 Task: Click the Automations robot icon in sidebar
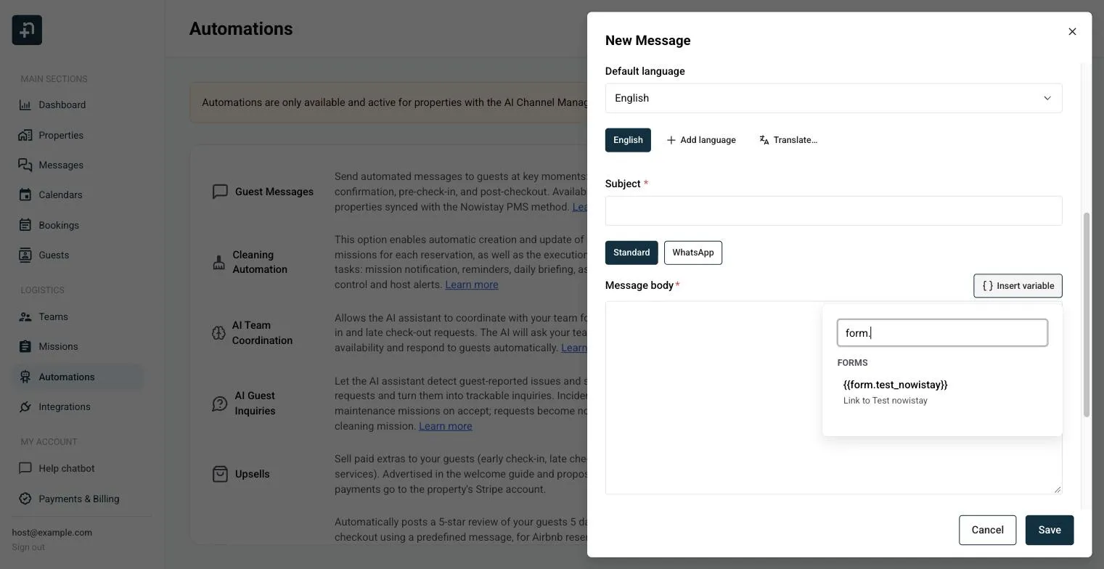tap(25, 377)
